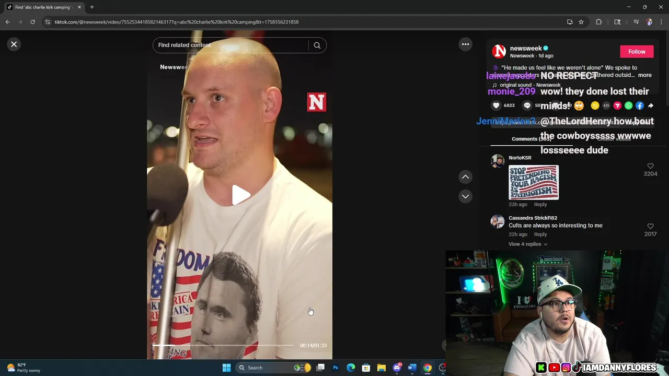Play the paused video with center play button
The height and width of the screenshot is (376, 669).
click(240, 195)
